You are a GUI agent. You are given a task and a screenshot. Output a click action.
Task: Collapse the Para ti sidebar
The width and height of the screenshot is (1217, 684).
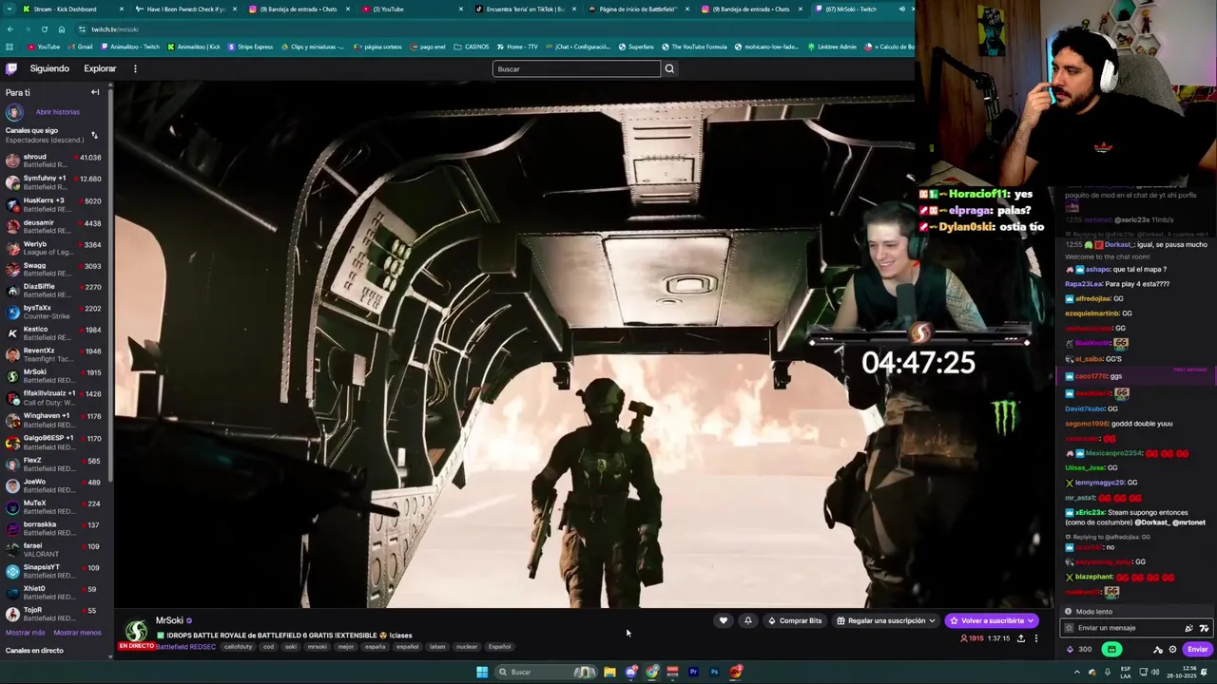point(95,92)
